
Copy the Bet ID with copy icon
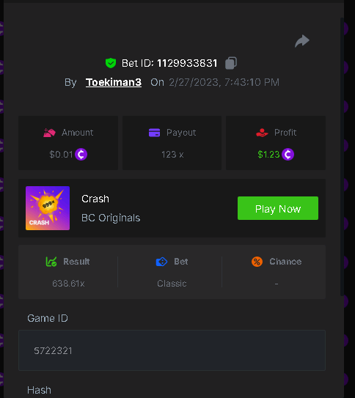[x=231, y=63]
